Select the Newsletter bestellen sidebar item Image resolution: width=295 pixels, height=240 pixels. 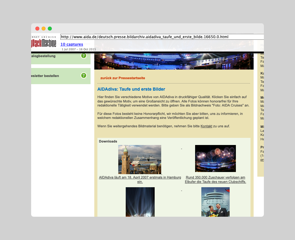click(61, 76)
